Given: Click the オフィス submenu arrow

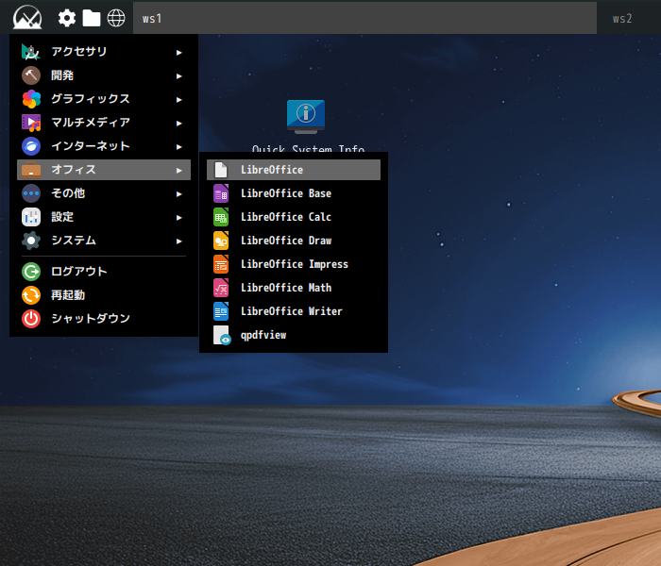Looking at the screenshot, I should [179, 170].
